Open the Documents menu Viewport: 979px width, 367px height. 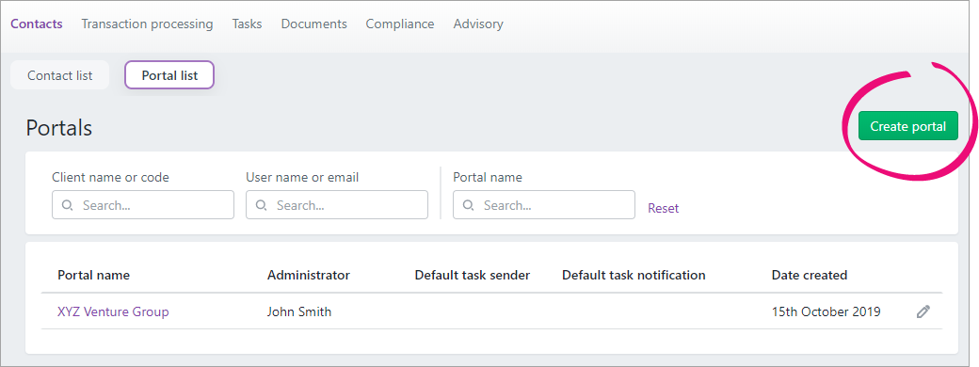pos(314,24)
